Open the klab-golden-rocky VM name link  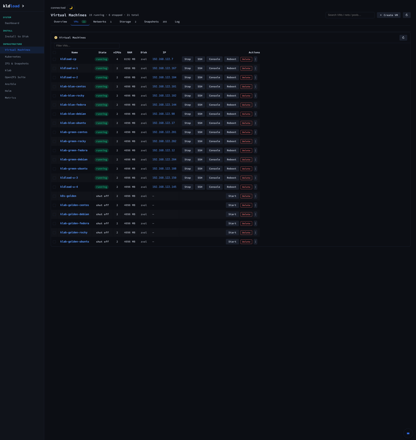(74, 233)
